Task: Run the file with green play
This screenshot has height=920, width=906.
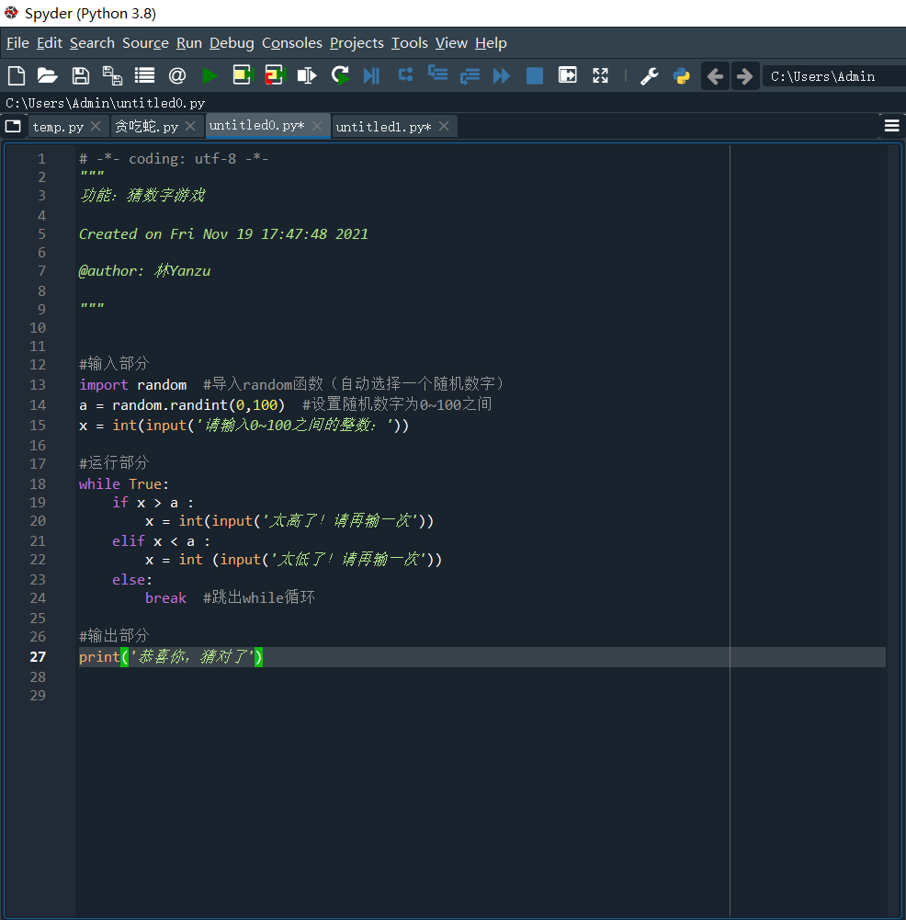Action: tap(210, 76)
